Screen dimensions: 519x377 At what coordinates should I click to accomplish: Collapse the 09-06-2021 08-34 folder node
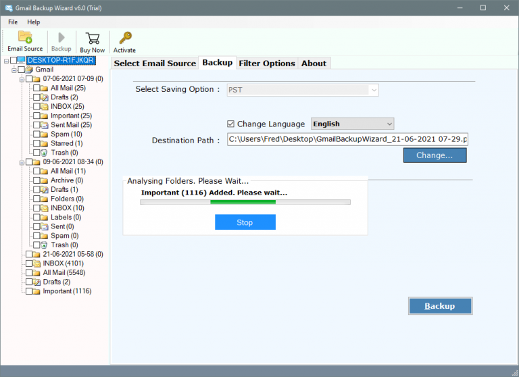pos(22,163)
